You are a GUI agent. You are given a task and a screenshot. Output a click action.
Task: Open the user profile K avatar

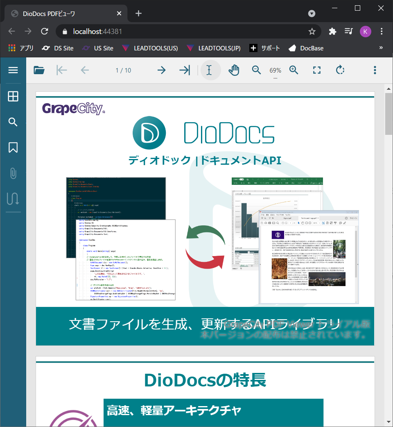pos(366,32)
